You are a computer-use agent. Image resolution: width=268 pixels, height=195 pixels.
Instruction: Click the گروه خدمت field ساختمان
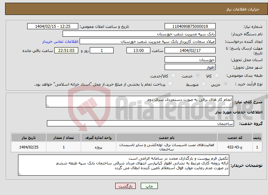140,123
